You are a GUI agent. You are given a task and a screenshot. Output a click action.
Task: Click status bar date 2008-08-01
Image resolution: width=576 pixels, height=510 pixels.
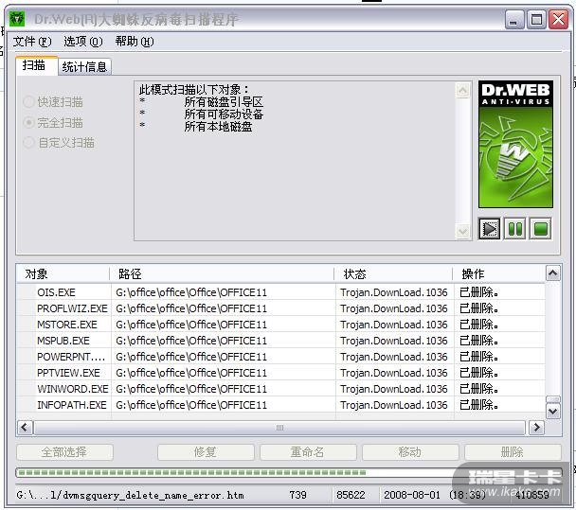pyautogui.click(x=412, y=495)
